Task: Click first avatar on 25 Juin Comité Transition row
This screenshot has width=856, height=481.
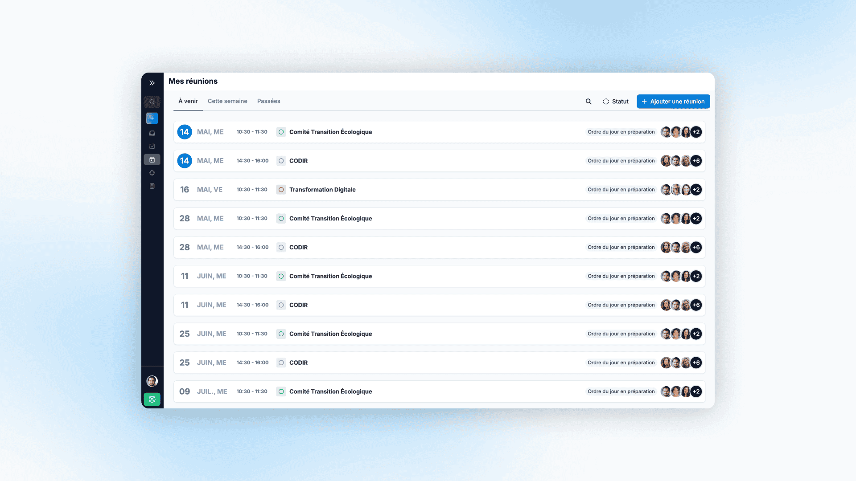Action: [665, 334]
